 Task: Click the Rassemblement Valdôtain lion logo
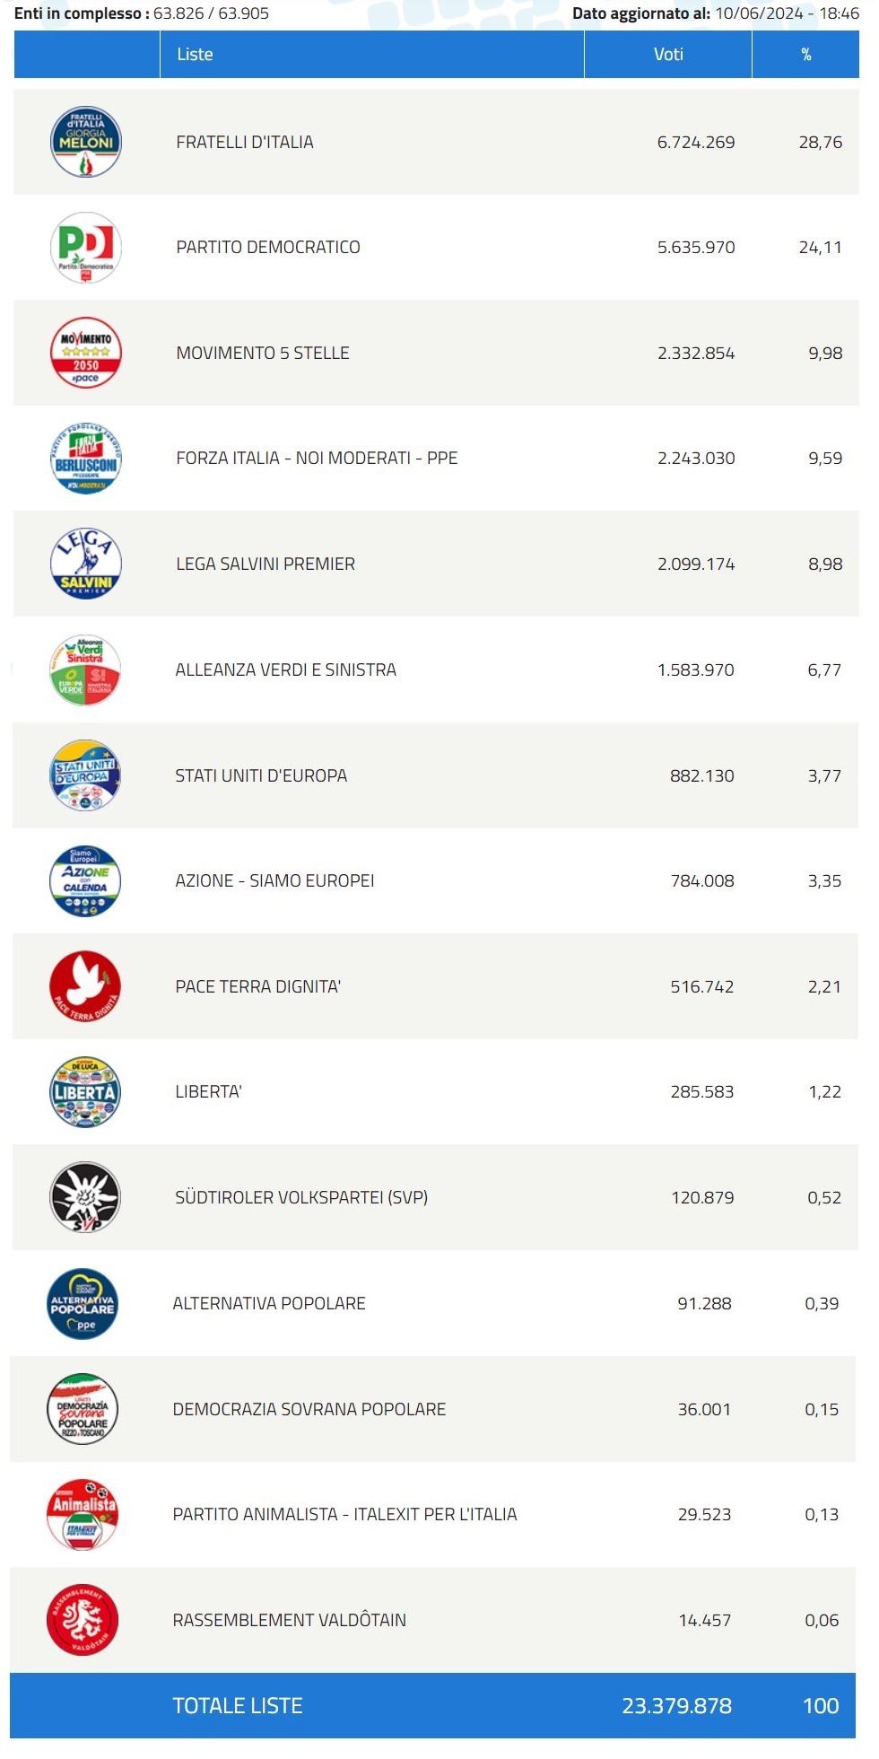[x=83, y=1619]
